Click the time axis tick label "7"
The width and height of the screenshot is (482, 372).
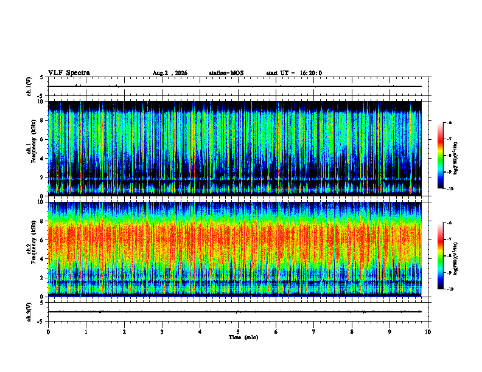click(314, 332)
